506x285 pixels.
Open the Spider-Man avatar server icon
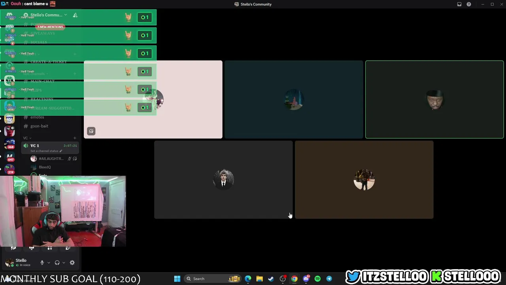coord(9,131)
